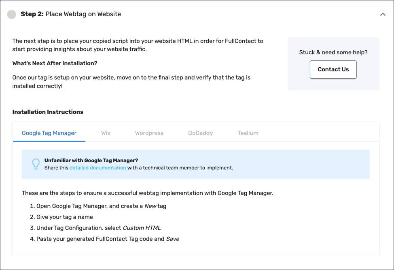Image resolution: width=394 pixels, height=270 pixels.
Task: Collapse the Step 2 section using the chevron
Action: (x=383, y=14)
